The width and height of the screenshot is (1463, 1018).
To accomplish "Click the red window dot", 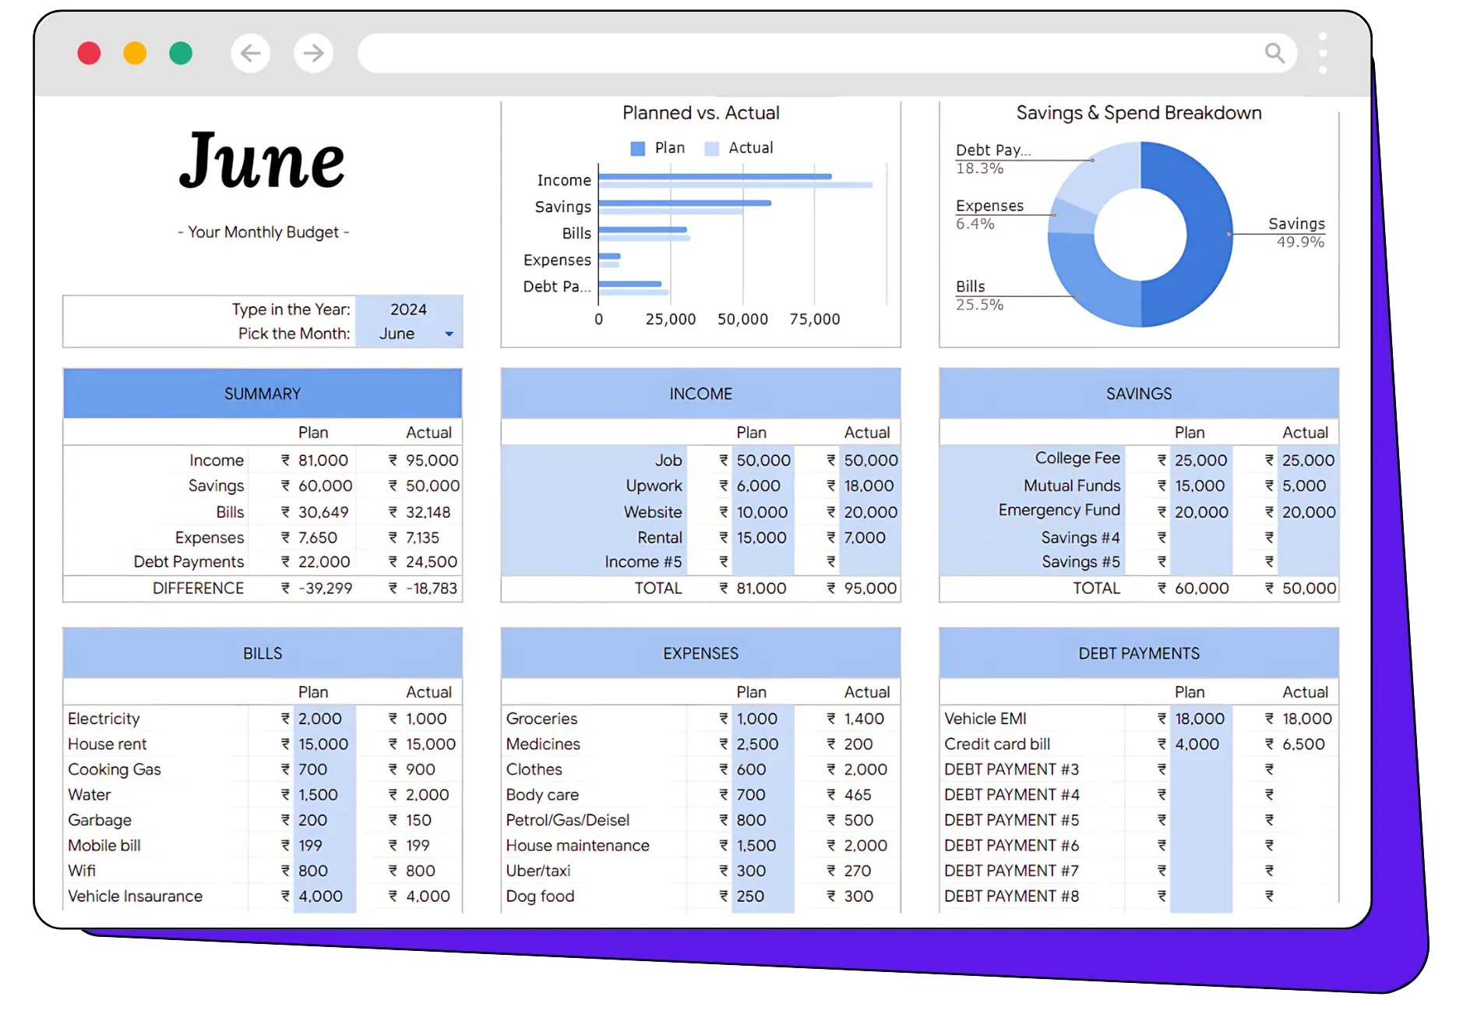I will pos(89,53).
